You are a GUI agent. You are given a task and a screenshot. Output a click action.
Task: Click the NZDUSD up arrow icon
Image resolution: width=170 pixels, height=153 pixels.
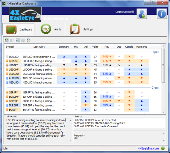(x=7, y=82)
